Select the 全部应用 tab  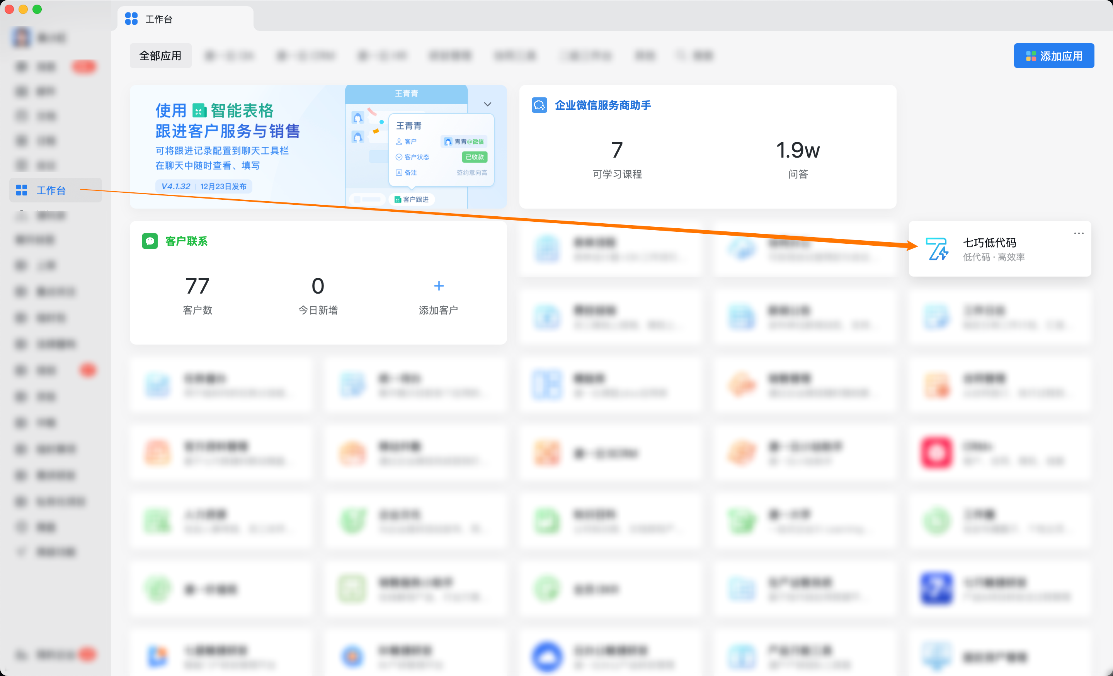point(160,56)
